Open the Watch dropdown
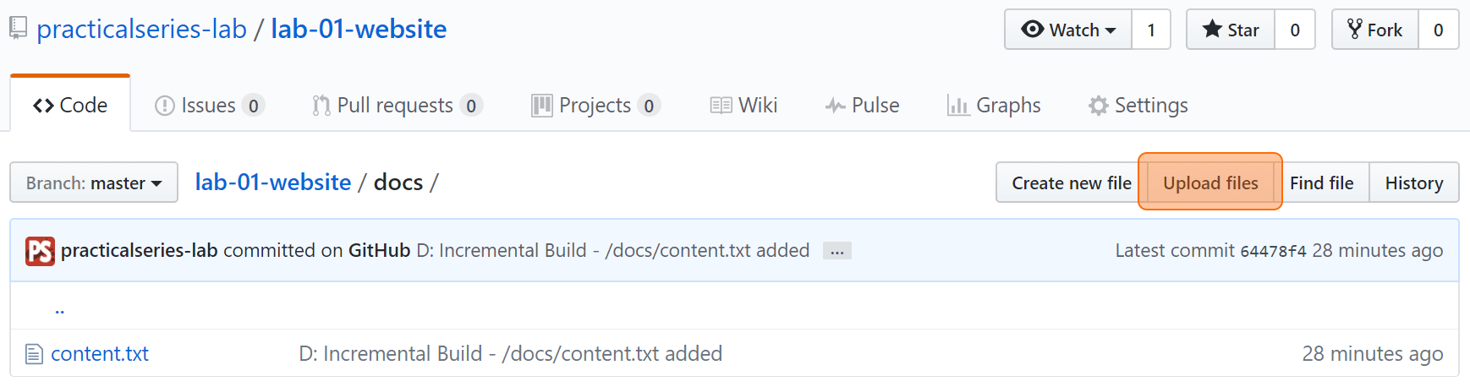This screenshot has height=387, width=1470. pos(1068,30)
